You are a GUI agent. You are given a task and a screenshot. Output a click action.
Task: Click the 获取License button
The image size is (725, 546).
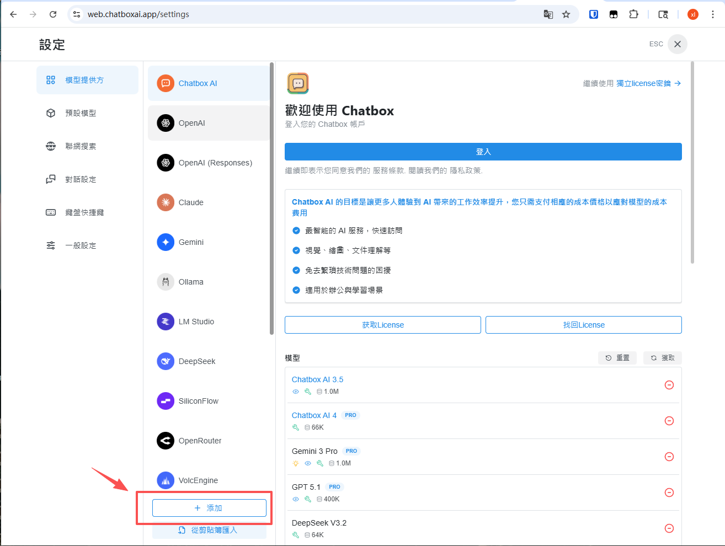(383, 325)
